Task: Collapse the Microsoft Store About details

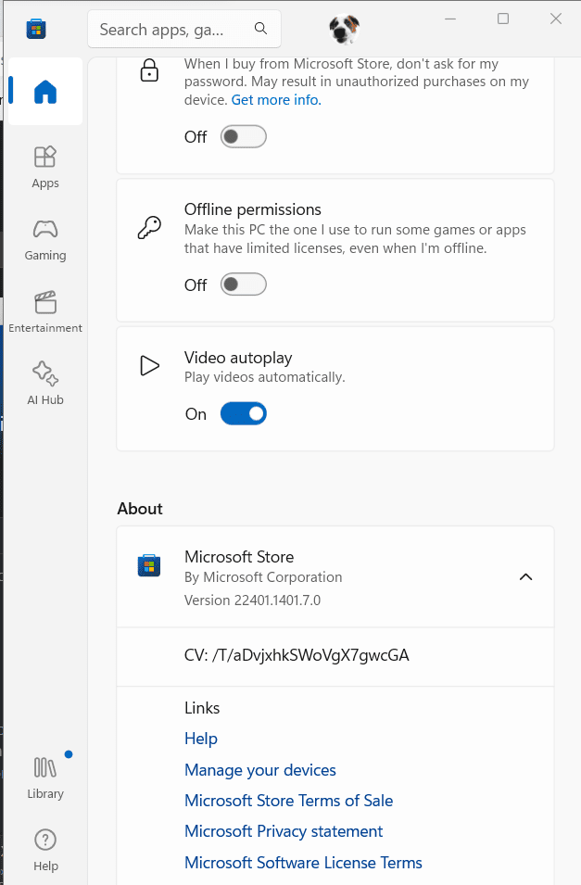Action: 525,576
